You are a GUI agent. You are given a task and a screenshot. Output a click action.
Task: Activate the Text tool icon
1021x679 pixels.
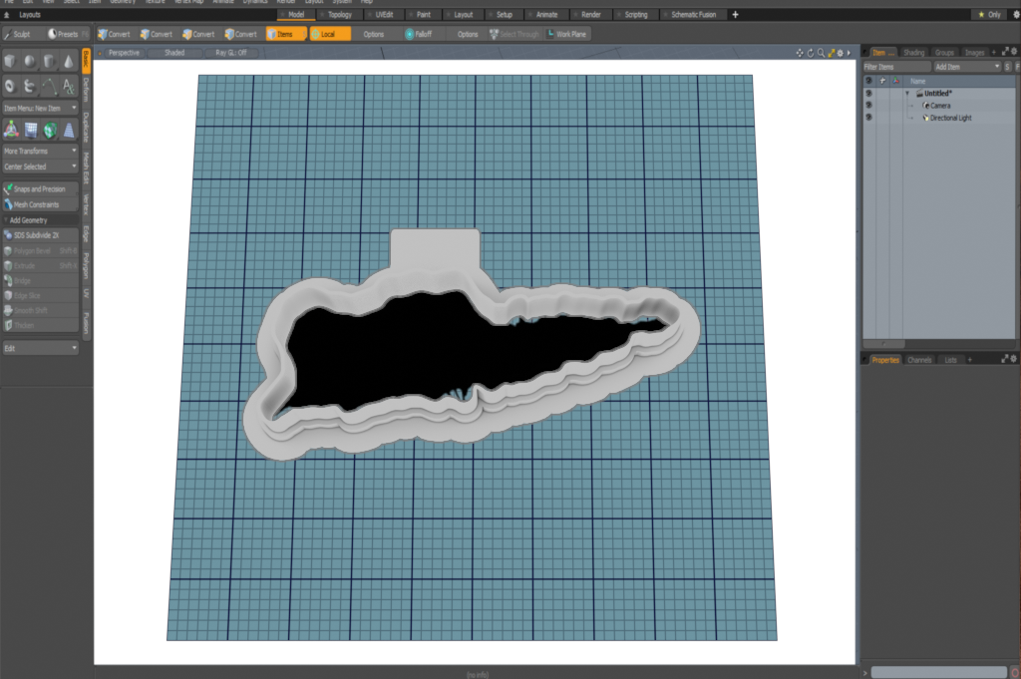click(68, 86)
